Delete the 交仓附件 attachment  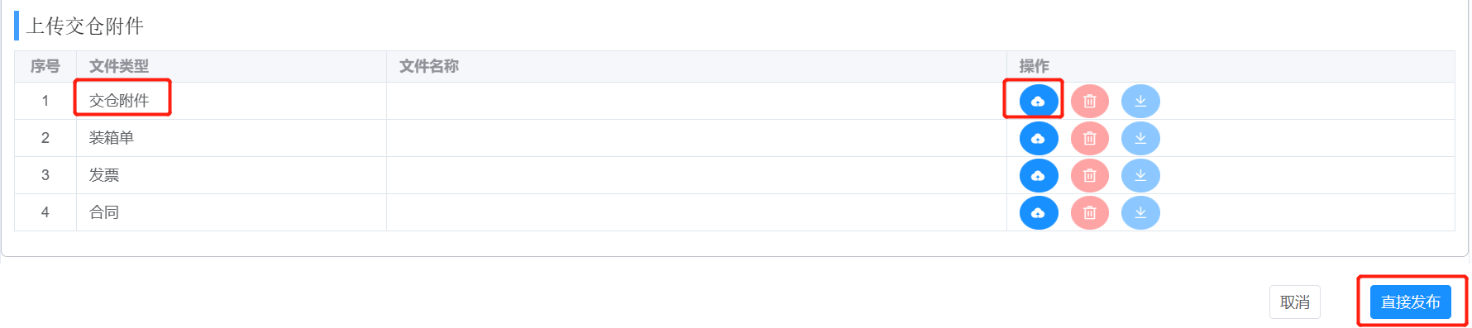point(1090,101)
